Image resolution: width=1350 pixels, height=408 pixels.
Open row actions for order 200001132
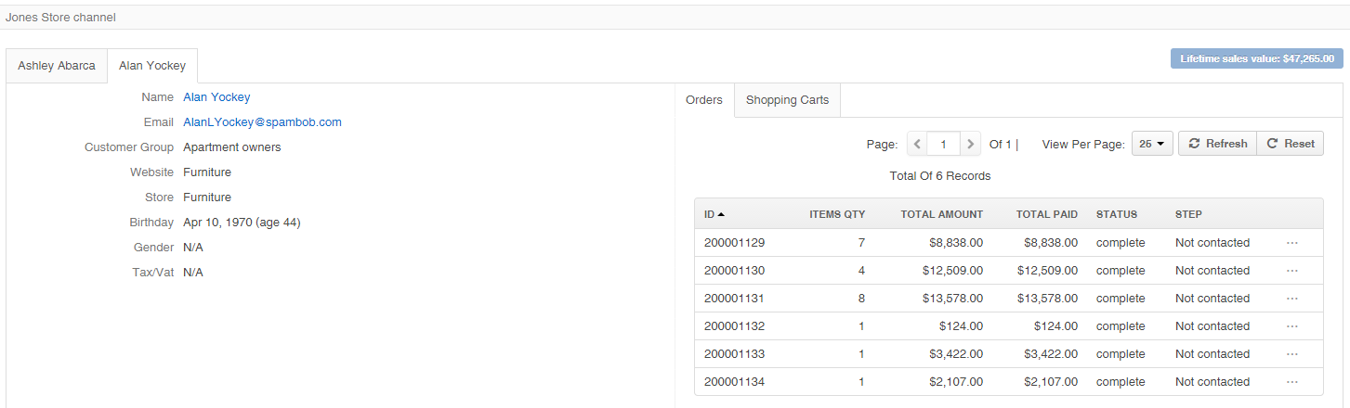[1291, 326]
